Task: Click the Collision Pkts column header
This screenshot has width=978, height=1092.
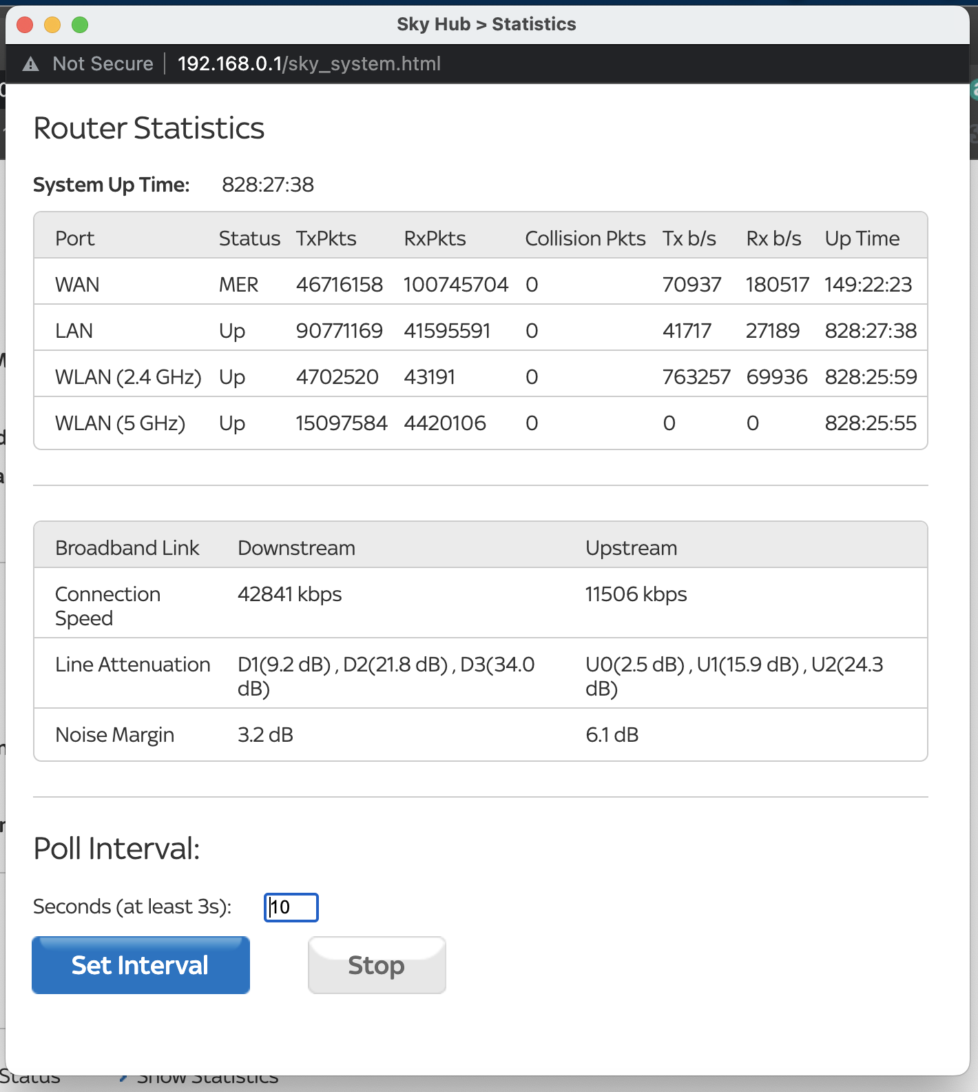Action: [585, 239]
